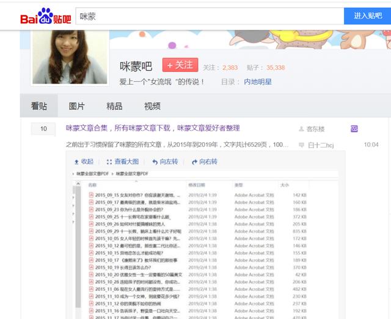Switch to the 精品 tab
The height and width of the screenshot is (319, 391).
tap(114, 106)
